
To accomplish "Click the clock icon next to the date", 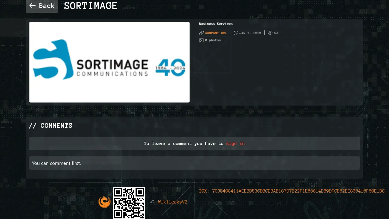I will 236,33.
